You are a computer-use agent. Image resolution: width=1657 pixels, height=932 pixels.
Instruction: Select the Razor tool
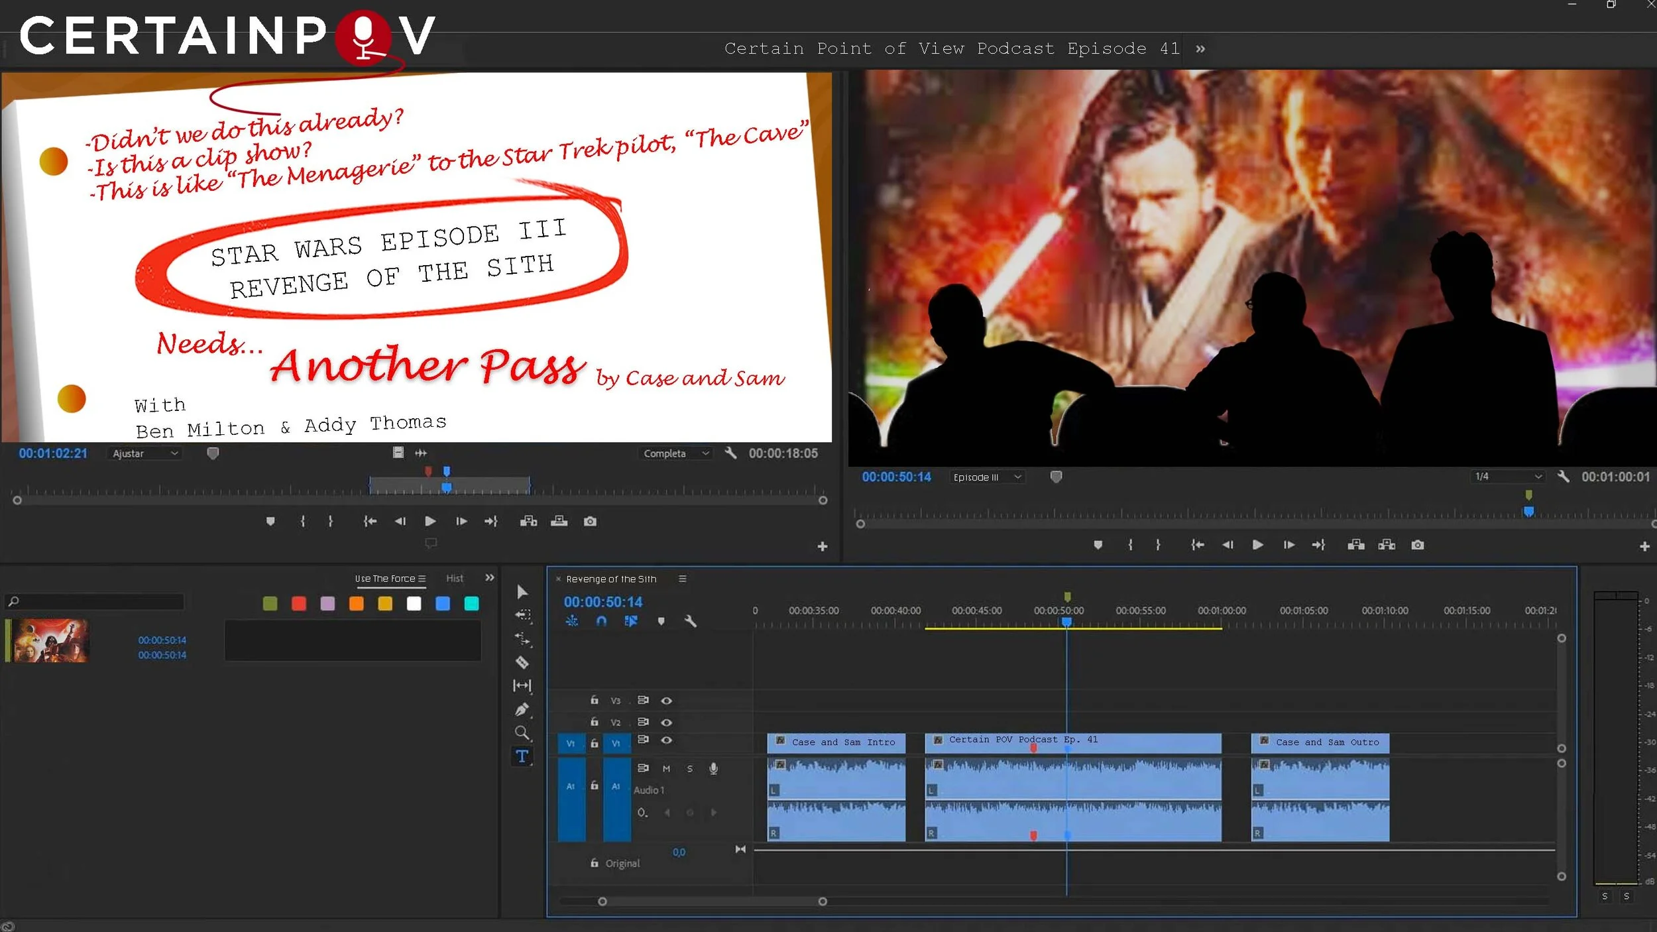tap(522, 662)
